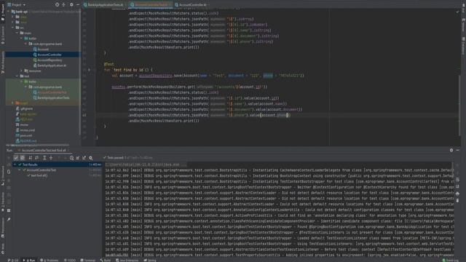Expand the target folder
This screenshot has height=262, width=466.
(x=13, y=103)
